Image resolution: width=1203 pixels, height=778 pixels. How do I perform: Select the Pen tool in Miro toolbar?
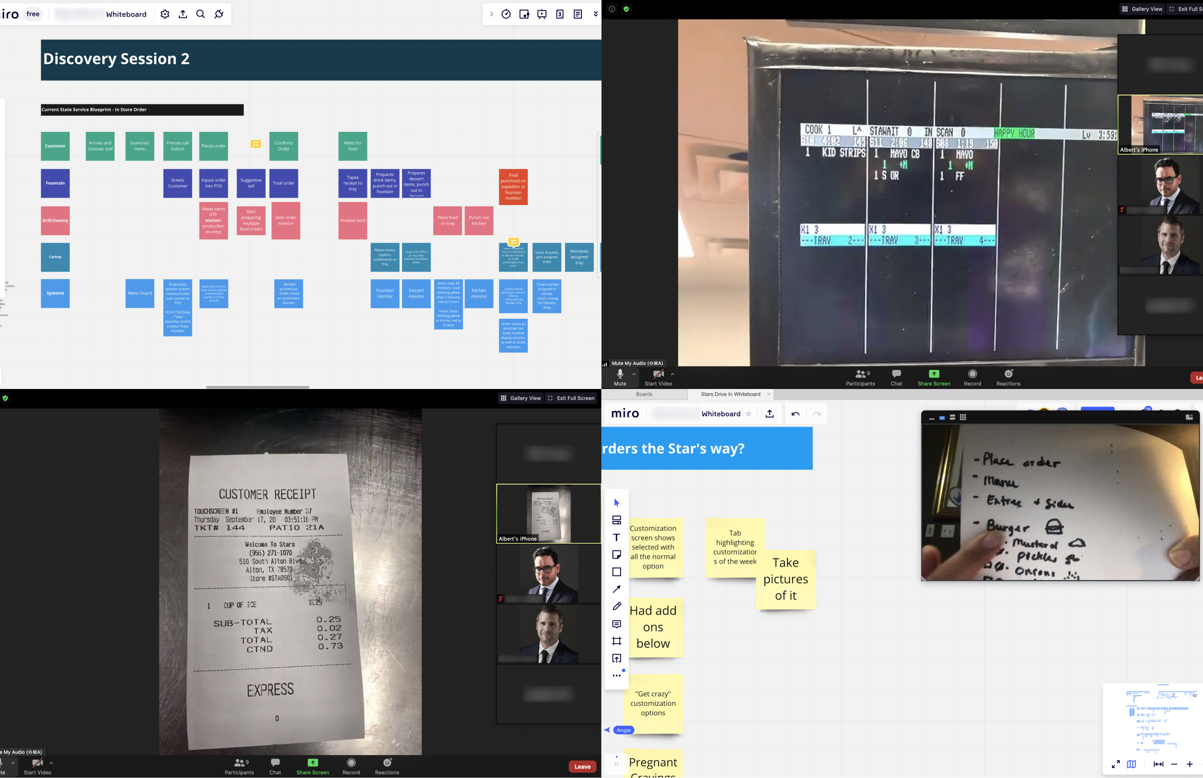click(x=617, y=606)
